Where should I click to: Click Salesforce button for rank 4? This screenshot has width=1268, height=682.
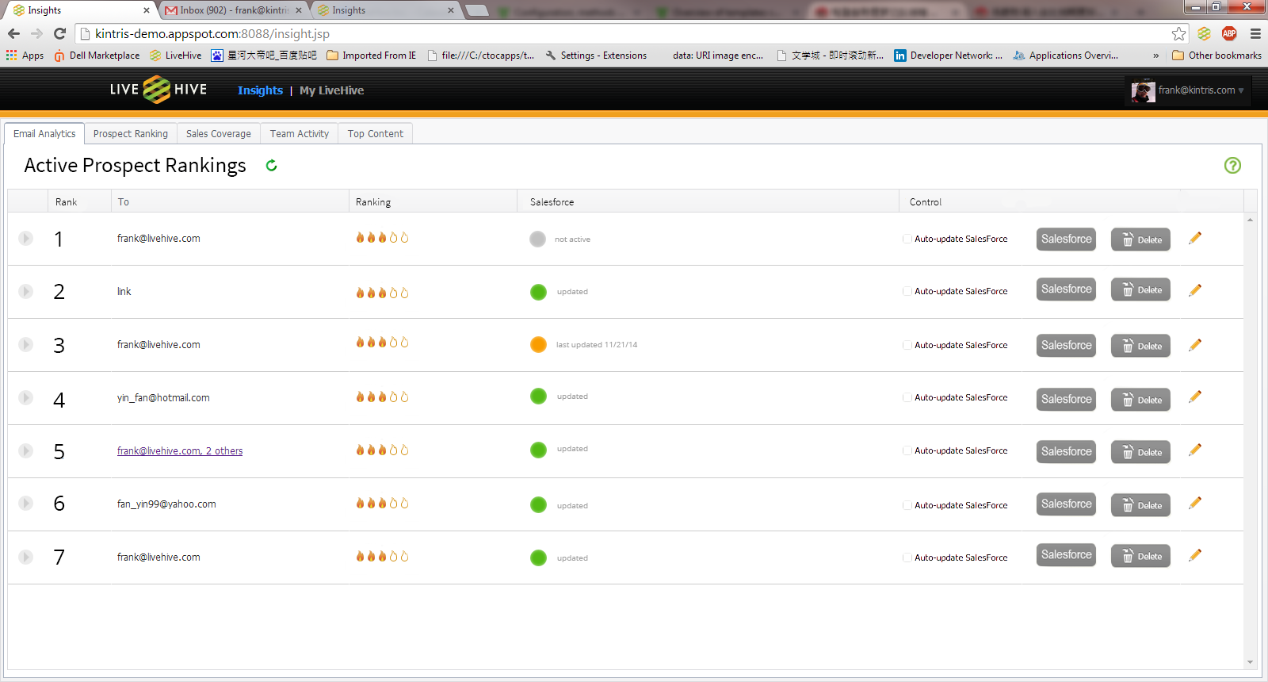pyautogui.click(x=1066, y=399)
